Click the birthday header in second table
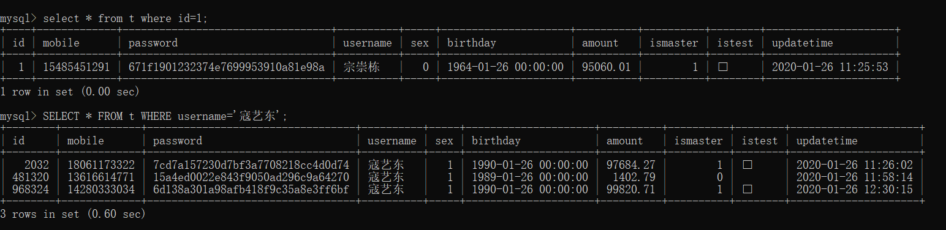The image size is (946, 230). (496, 141)
